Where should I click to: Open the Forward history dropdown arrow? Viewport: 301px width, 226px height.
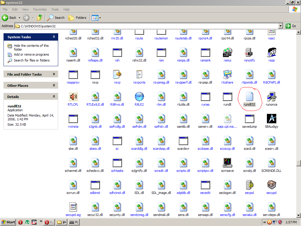pos(33,18)
